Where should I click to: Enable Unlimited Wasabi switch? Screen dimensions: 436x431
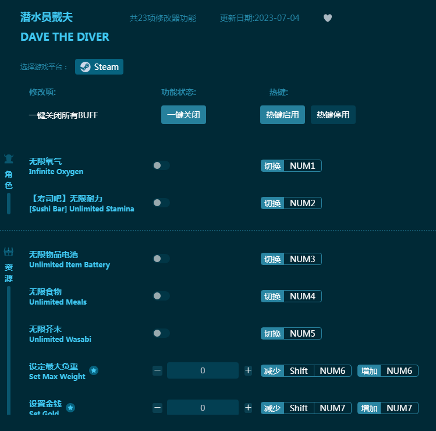click(x=161, y=333)
